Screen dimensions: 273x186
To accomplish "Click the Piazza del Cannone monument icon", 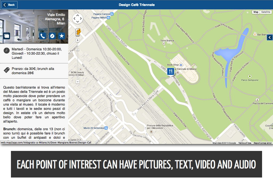I will pyautogui.click(x=257, y=100).
